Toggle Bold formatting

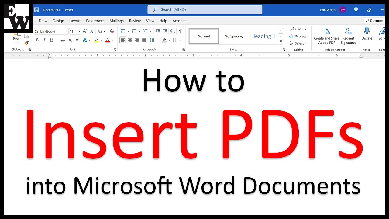(x=37, y=40)
